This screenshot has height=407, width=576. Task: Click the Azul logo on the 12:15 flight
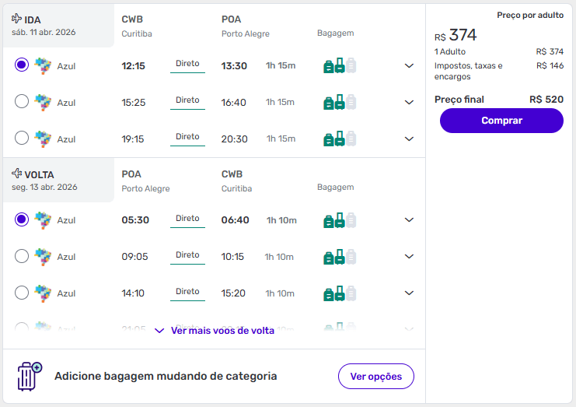pos(43,66)
